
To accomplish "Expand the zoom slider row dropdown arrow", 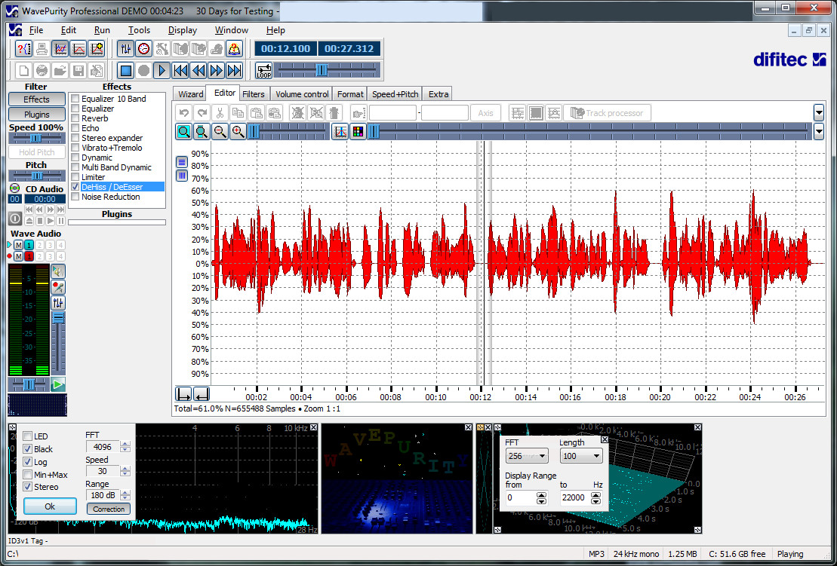I will [x=819, y=132].
